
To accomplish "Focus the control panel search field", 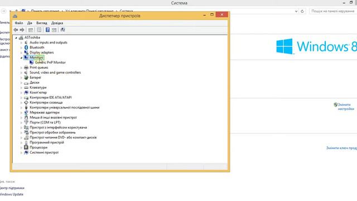I will click(x=333, y=11).
